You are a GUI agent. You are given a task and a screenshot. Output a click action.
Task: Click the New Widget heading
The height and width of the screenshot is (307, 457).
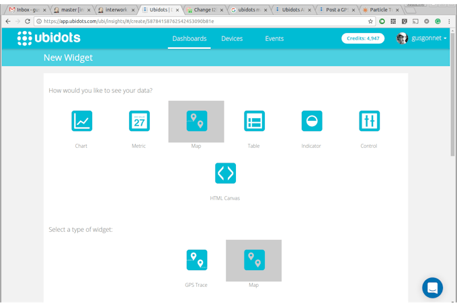click(68, 58)
